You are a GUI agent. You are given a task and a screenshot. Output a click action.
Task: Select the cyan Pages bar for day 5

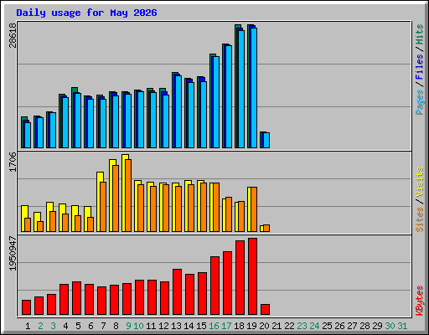(78, 121)
